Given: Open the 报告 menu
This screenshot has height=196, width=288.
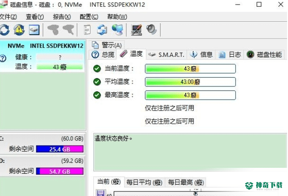Looking at the screenshot, I should point(62,17).
